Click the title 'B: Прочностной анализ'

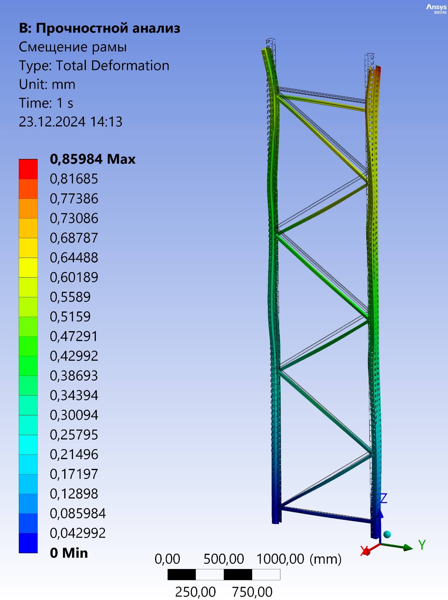pos(100,28)
